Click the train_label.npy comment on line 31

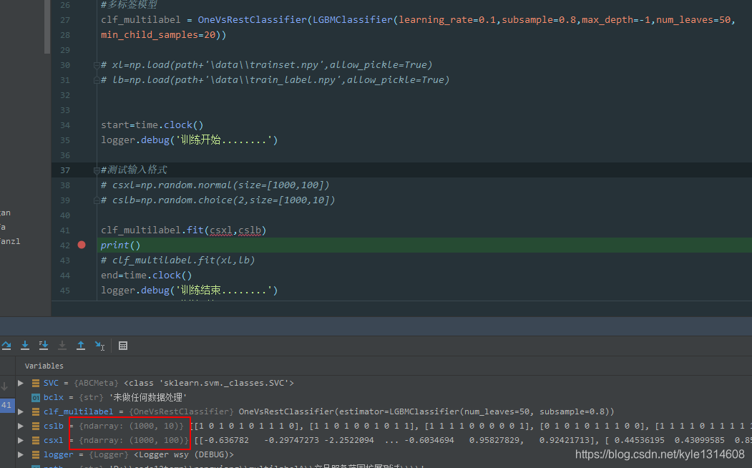click(275, 80)
